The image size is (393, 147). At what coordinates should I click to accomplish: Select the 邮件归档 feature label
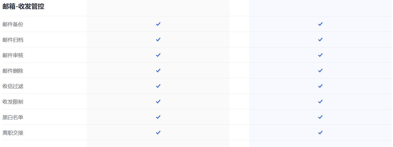[x=13, y=40]
